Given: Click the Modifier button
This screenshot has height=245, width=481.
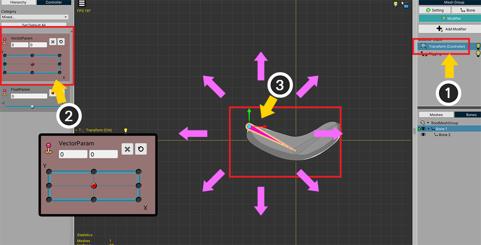Looking at the screenshot, I should (x=451, y=18).
